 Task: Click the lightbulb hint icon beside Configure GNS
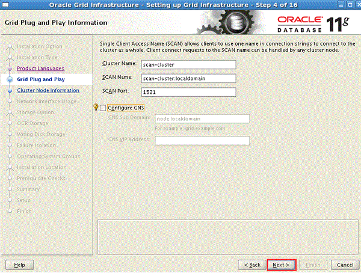point(96,107)
